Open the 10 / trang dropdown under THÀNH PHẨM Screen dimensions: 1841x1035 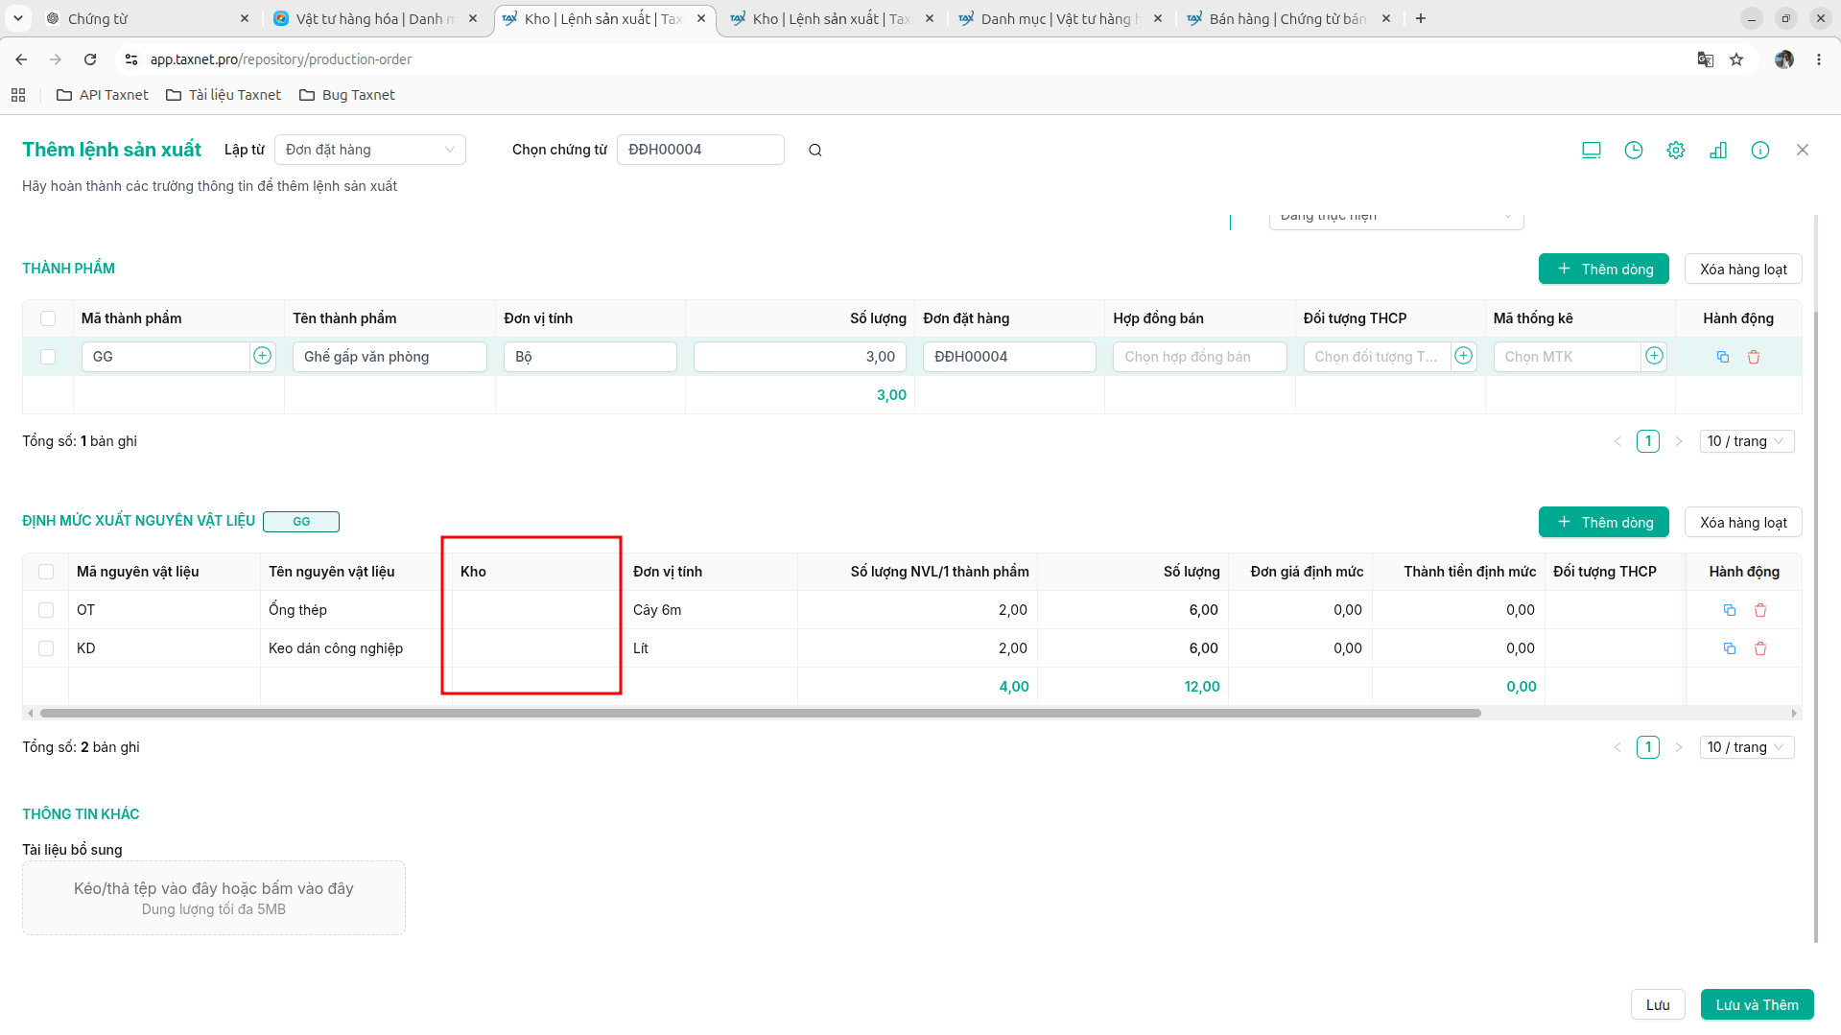[1746, 441]
